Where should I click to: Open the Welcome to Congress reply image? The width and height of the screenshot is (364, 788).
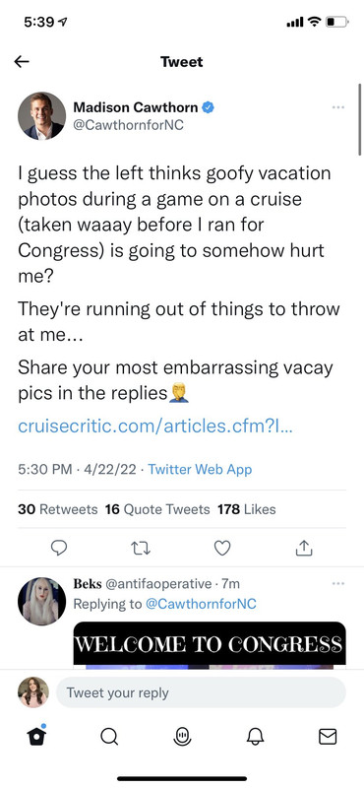tap(210, 645)
